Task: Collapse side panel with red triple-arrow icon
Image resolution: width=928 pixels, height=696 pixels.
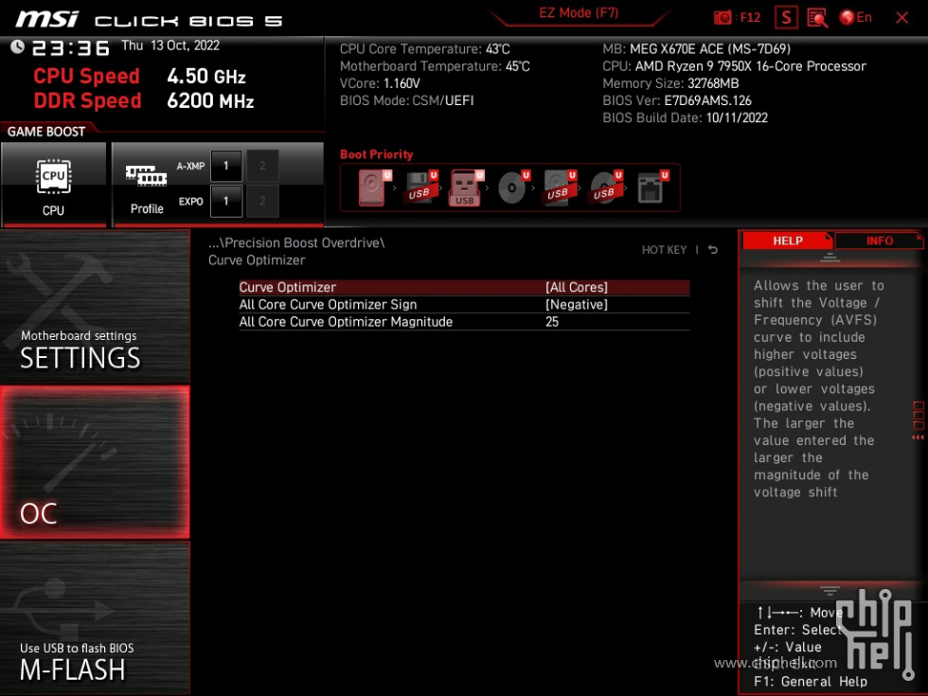Action: click(918, 437)
